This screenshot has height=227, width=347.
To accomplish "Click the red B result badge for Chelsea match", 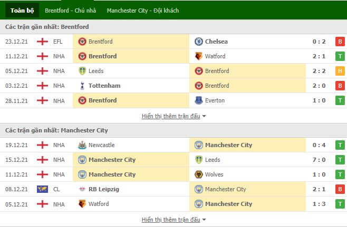I will click(x=340, y=42).
